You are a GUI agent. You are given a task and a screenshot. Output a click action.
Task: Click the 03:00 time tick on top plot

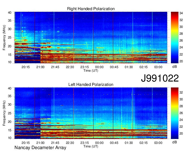[x=158, y=67]
